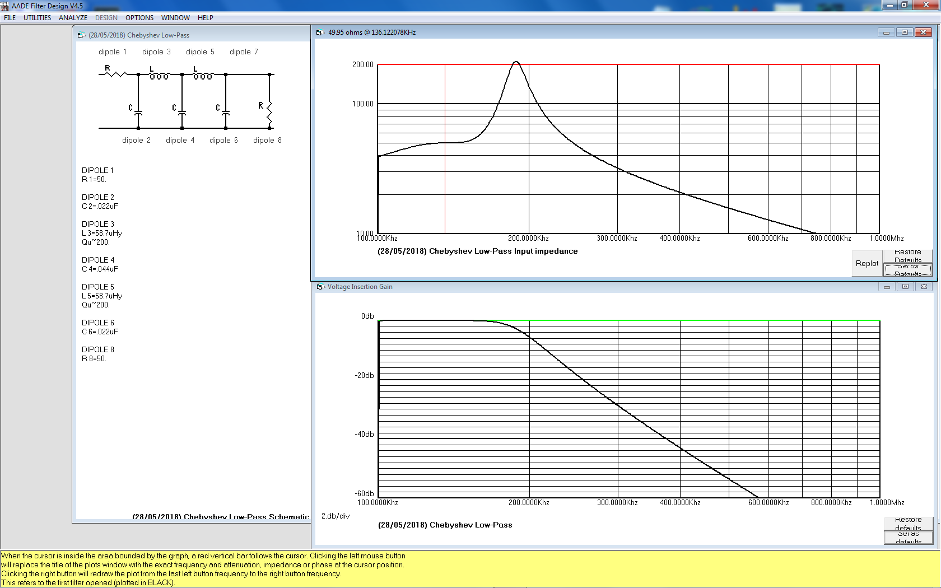Click the Voltage Insertion Gain window icon

click(x=320, y=287)
